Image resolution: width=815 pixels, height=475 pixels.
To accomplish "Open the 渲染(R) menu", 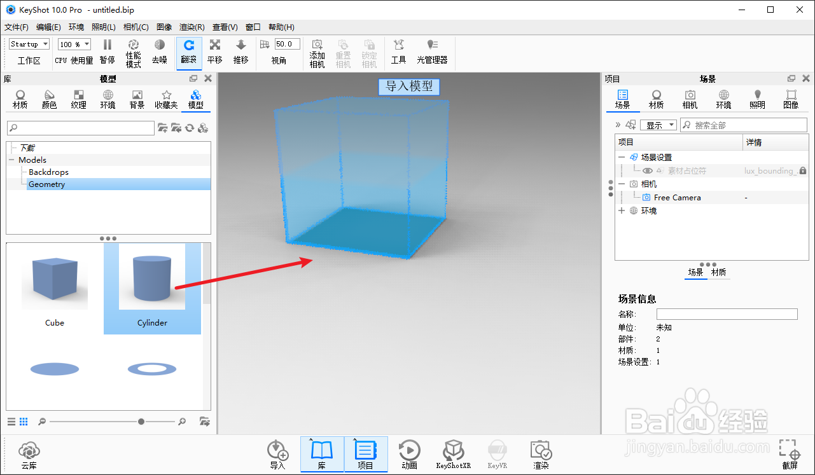I will point(192,27).
